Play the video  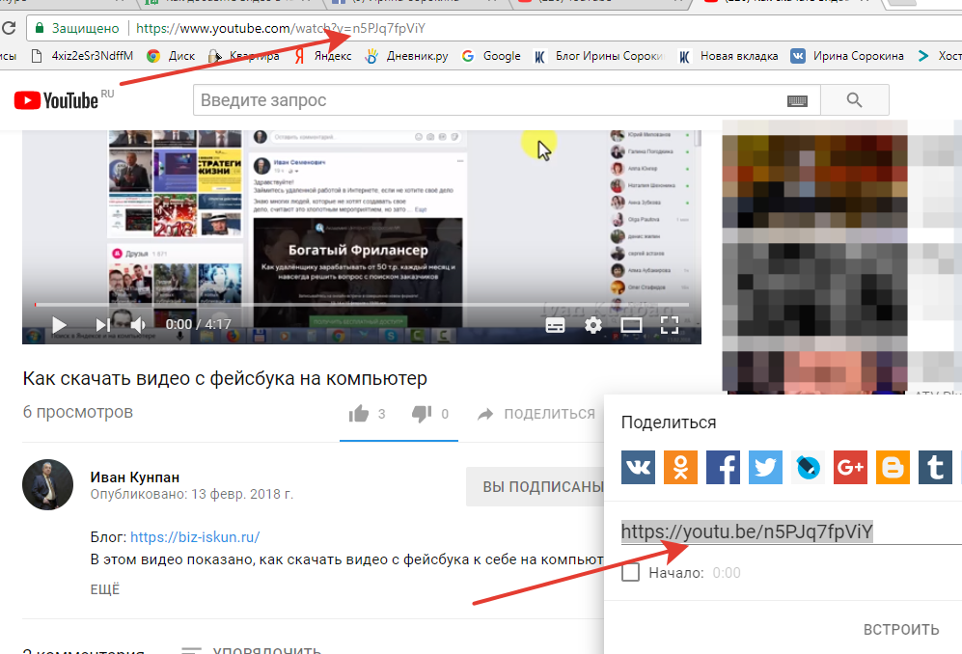pos(59,324)
